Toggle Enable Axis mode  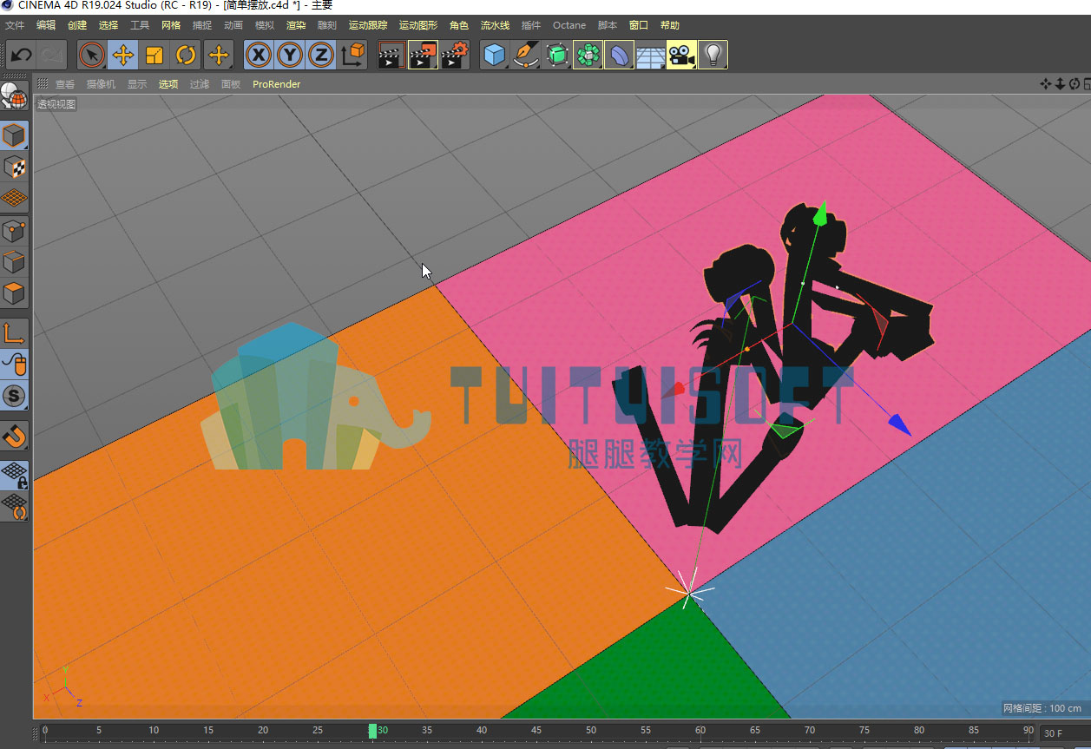click(x=15, y=332)
